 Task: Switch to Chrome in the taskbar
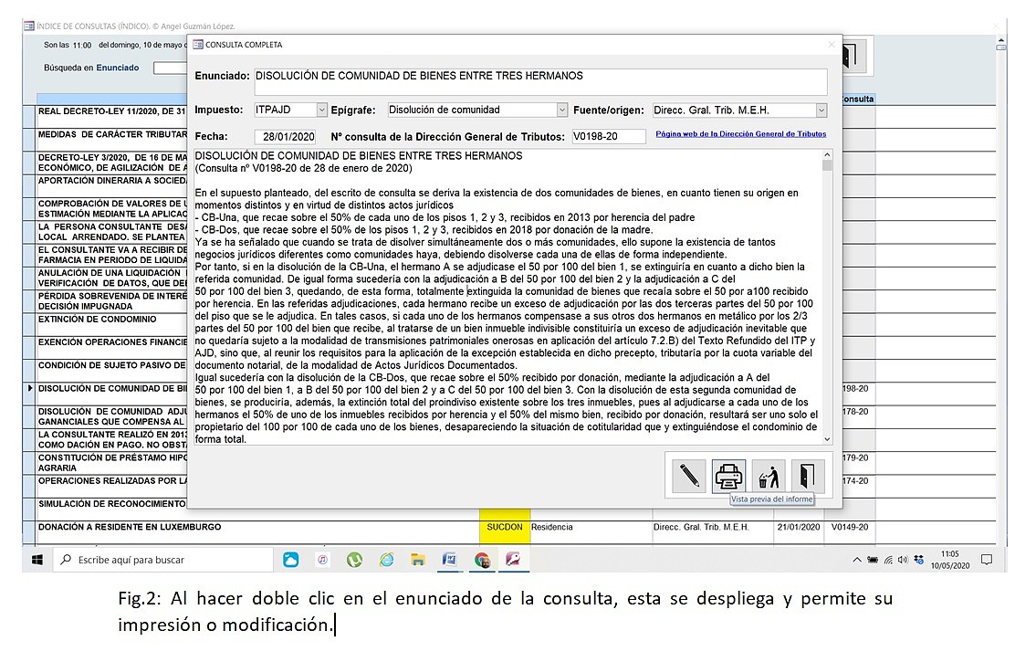[x=482, y=560]
